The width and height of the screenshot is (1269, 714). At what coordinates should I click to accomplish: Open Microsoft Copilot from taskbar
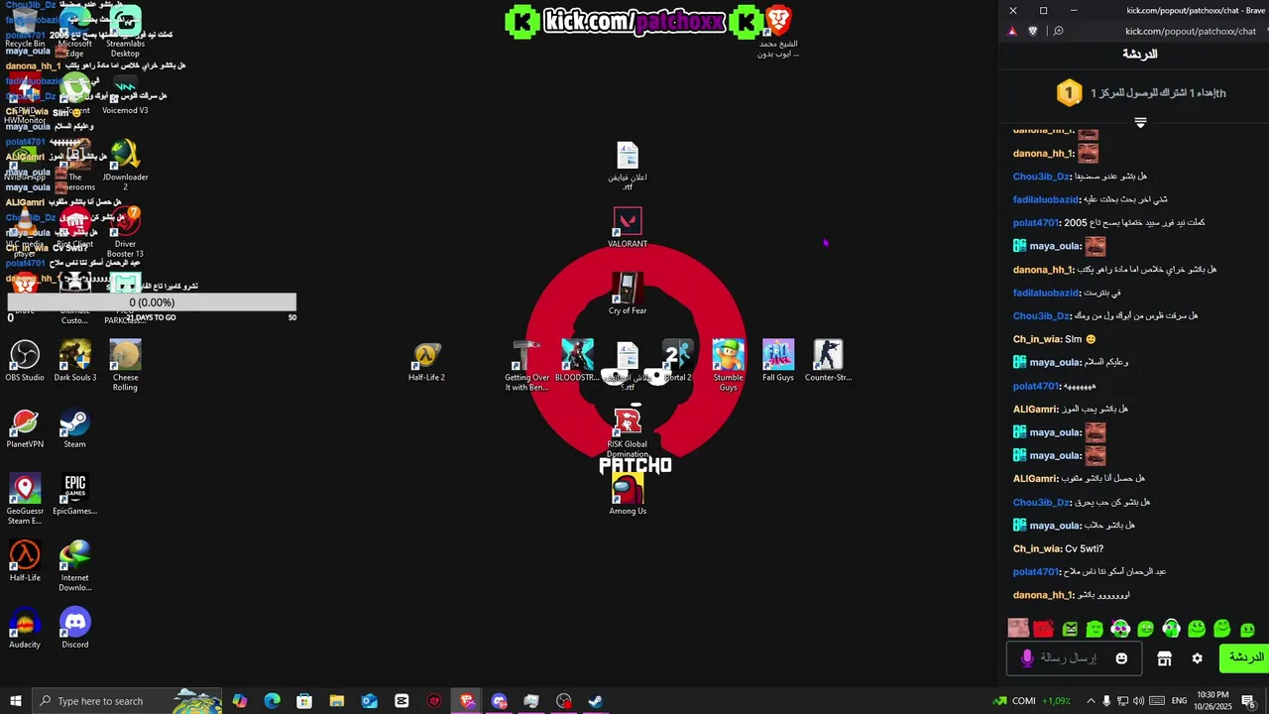coord(240,701)
